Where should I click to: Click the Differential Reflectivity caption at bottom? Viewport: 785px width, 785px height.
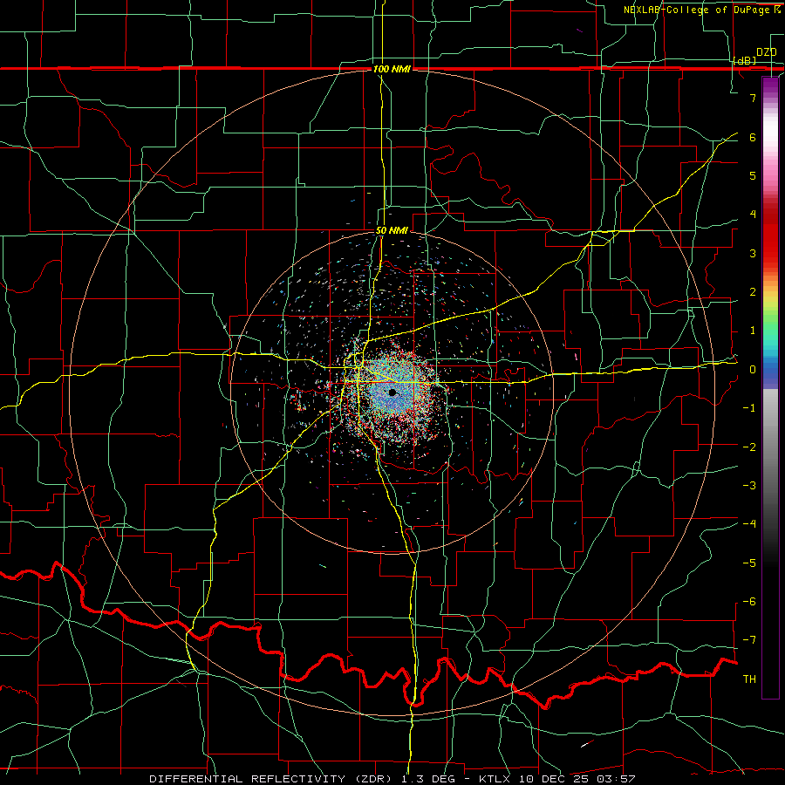click(x=392, y=779)
